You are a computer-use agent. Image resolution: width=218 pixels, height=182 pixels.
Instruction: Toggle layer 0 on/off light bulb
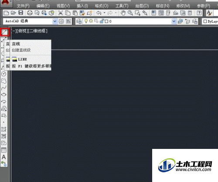click(x=86, y=21)
